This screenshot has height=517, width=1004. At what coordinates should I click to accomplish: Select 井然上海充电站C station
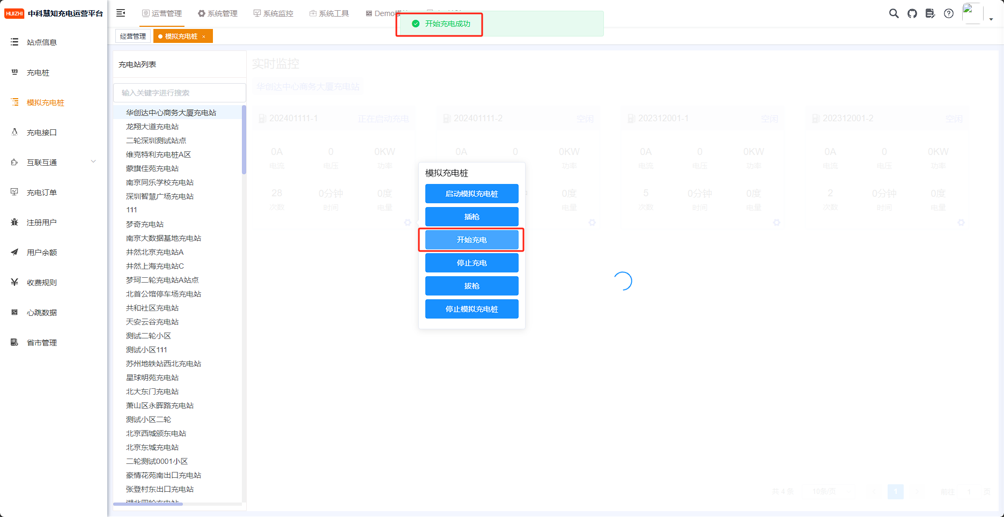154,266
